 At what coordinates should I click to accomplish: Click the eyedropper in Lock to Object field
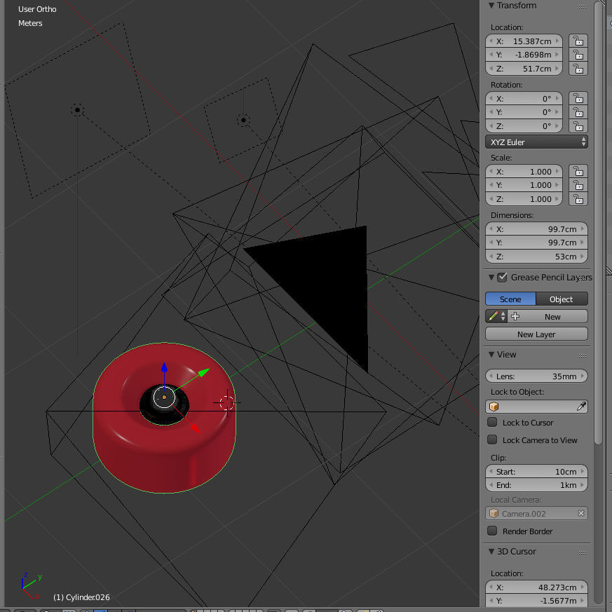582,406
